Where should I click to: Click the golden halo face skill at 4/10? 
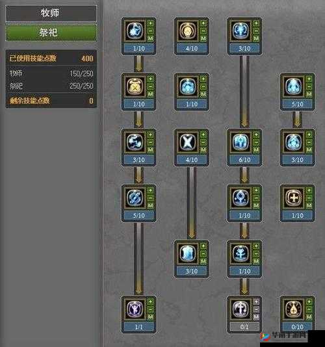187,31
